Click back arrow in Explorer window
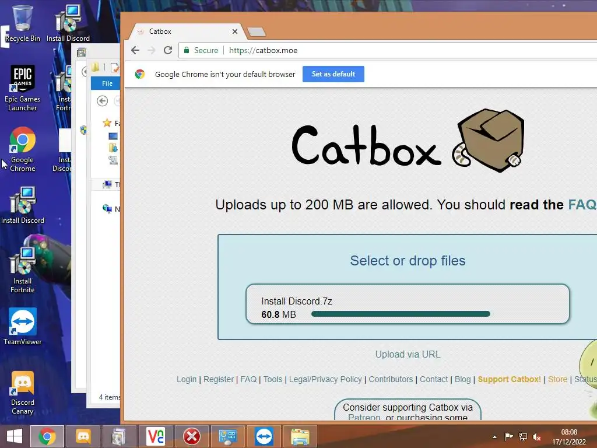 click(x=102, y=101)
